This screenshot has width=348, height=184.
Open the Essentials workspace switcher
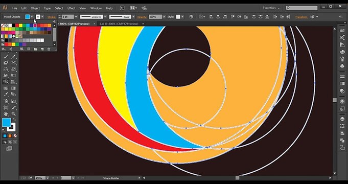tap(271, 8)
